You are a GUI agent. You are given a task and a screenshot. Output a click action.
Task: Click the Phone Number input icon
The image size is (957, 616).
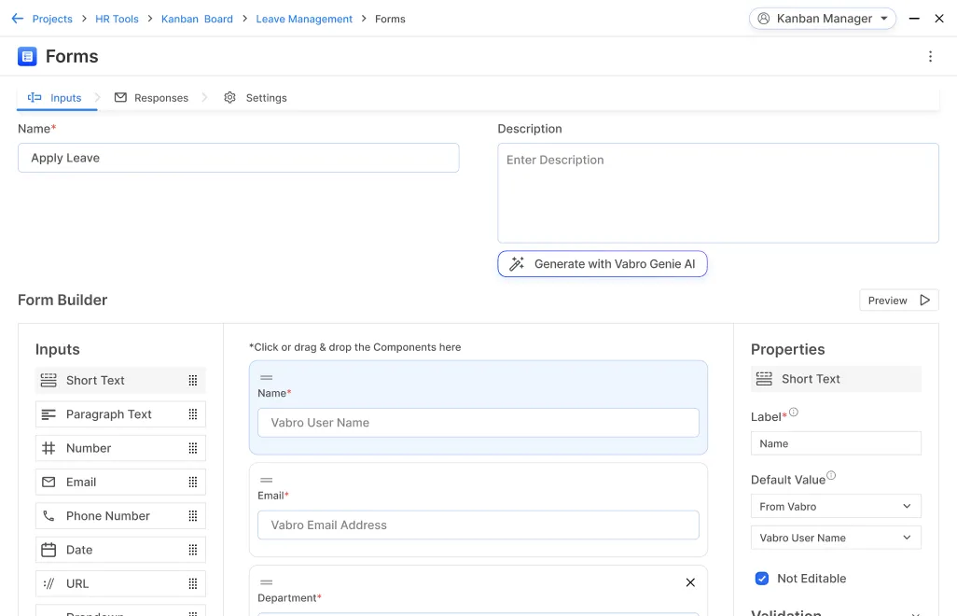[x=49, y=516]
